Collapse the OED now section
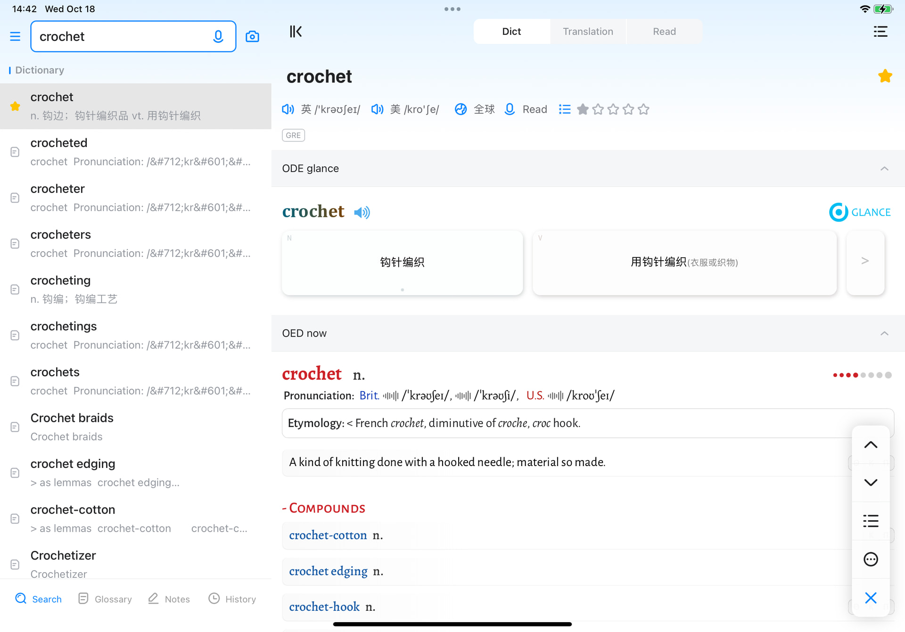 coord(884,334)
